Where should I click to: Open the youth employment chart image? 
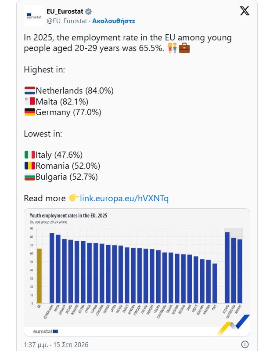pos(137,272)
